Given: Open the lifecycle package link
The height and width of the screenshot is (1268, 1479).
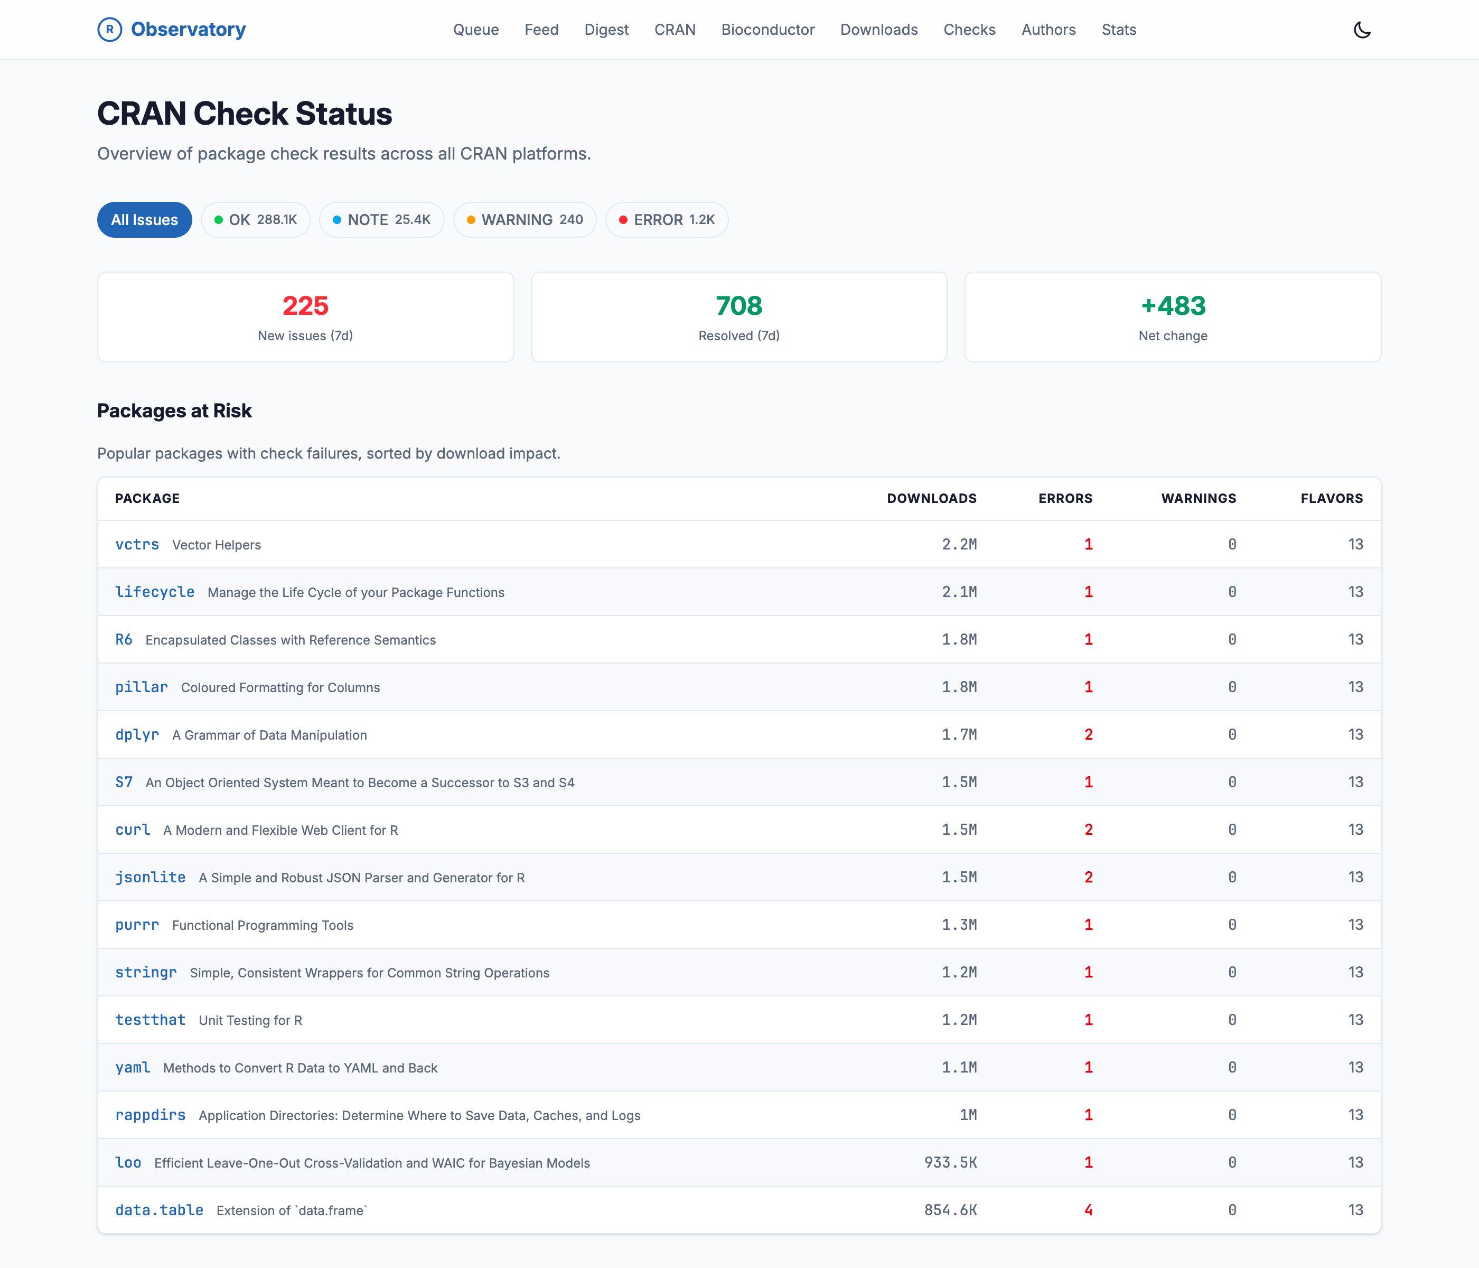Looking at the screenshot, I should tap(155, 592).
